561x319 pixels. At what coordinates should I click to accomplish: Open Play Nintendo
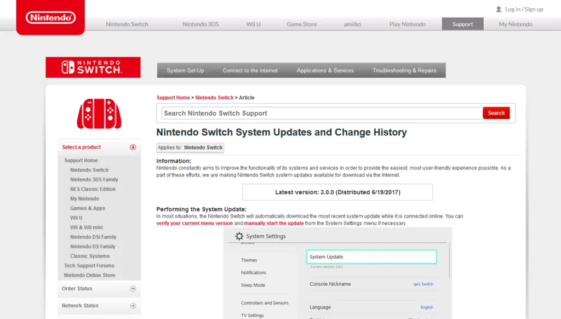408,24
